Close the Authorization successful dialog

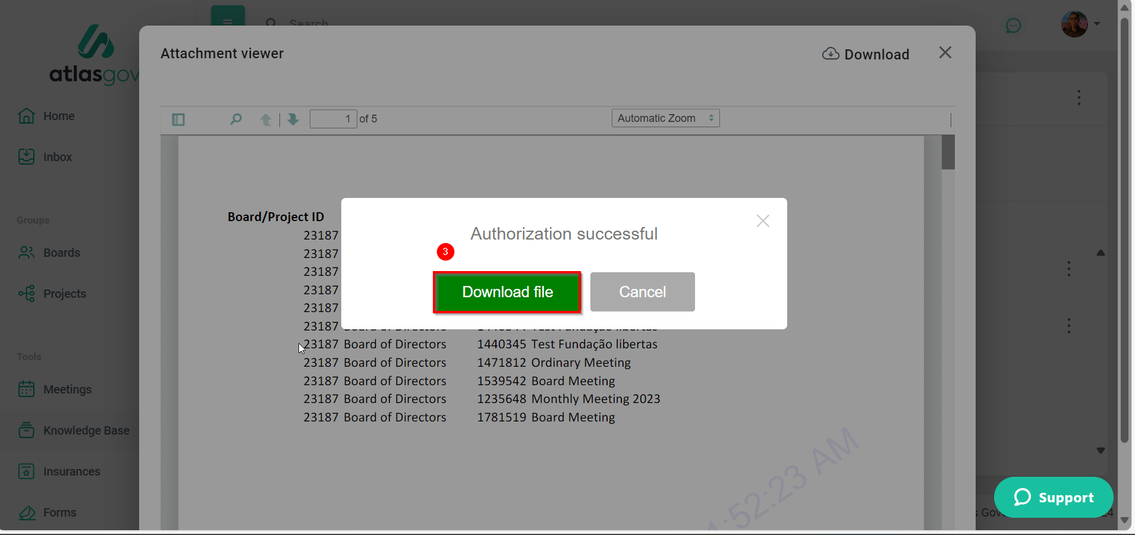click(x=763, y=221)
